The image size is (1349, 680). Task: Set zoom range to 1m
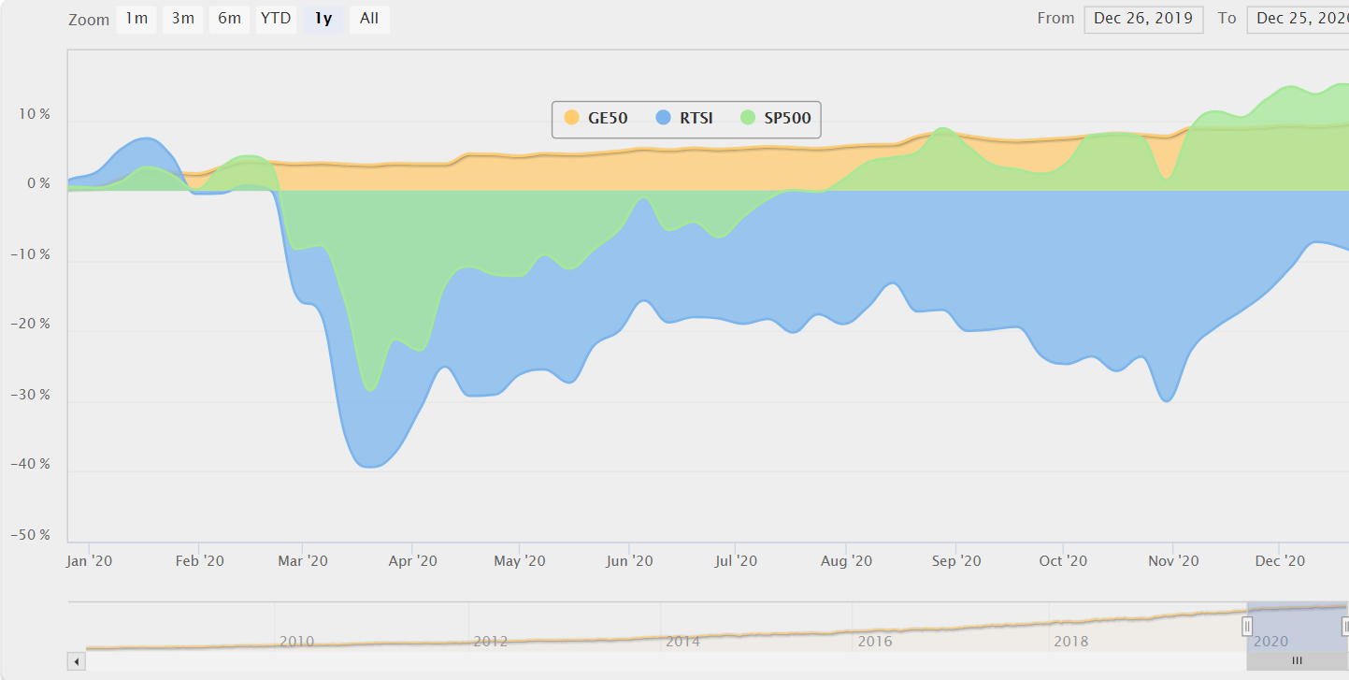136,19
